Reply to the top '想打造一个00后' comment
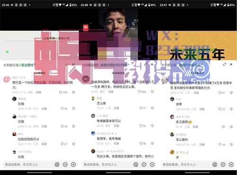Screen dimensions: 237x175 pyautogui.click(x=38, y=92)
